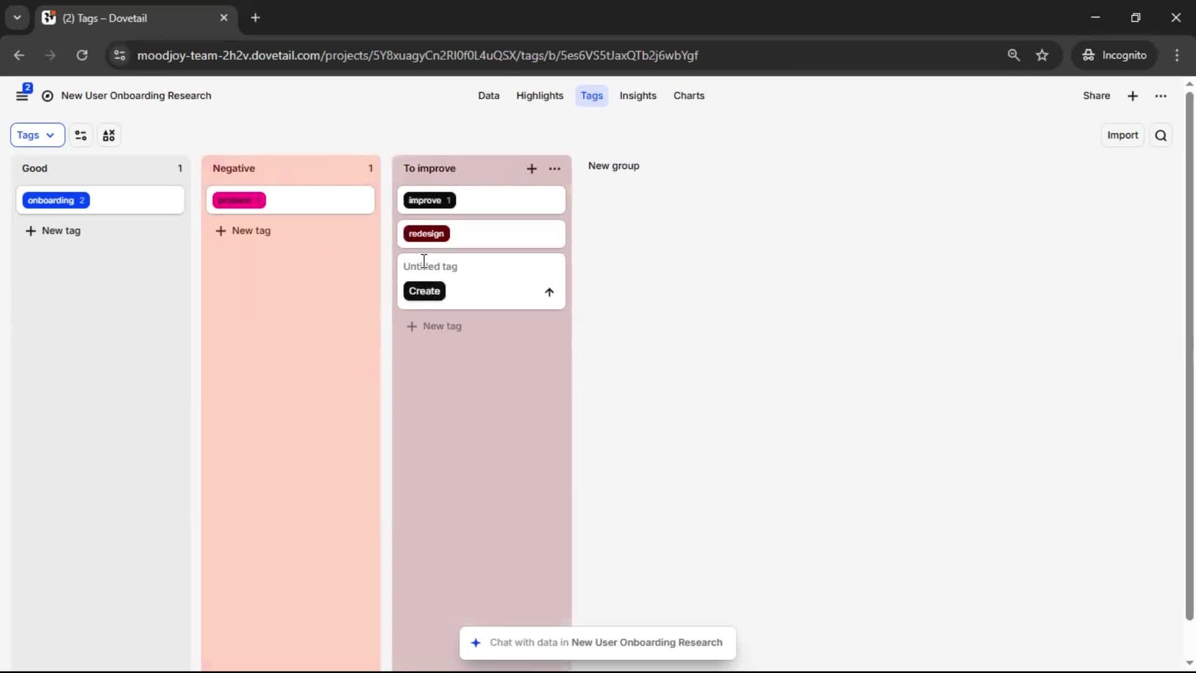Click New group to add column
The image size is (1196, 673).
pyautogui.click(x=614, y=166)
